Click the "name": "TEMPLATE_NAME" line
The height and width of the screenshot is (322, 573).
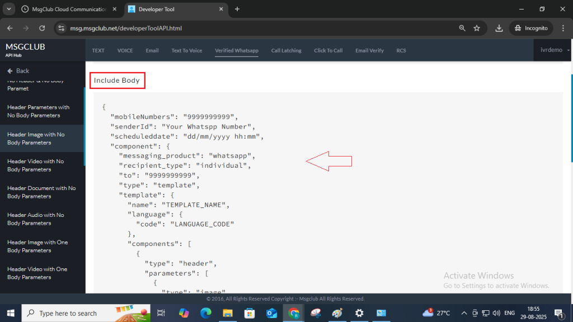[x=179, y=205]
